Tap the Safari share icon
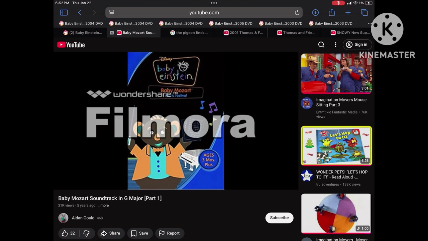 tap(332, 13)
